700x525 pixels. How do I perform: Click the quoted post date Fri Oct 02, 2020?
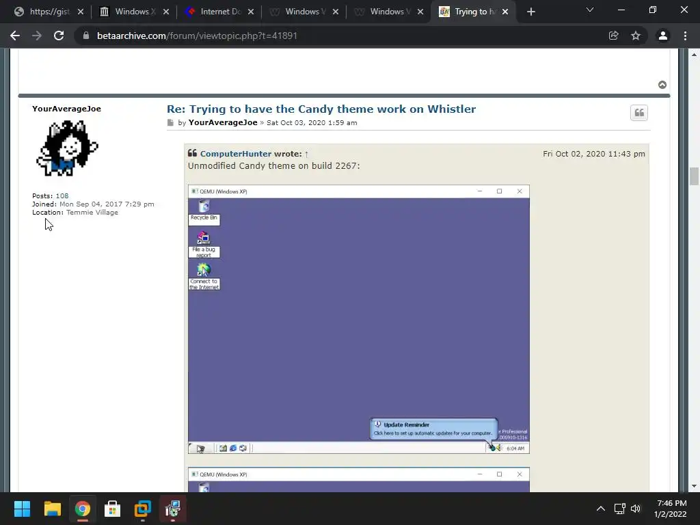tap(594, 154)
